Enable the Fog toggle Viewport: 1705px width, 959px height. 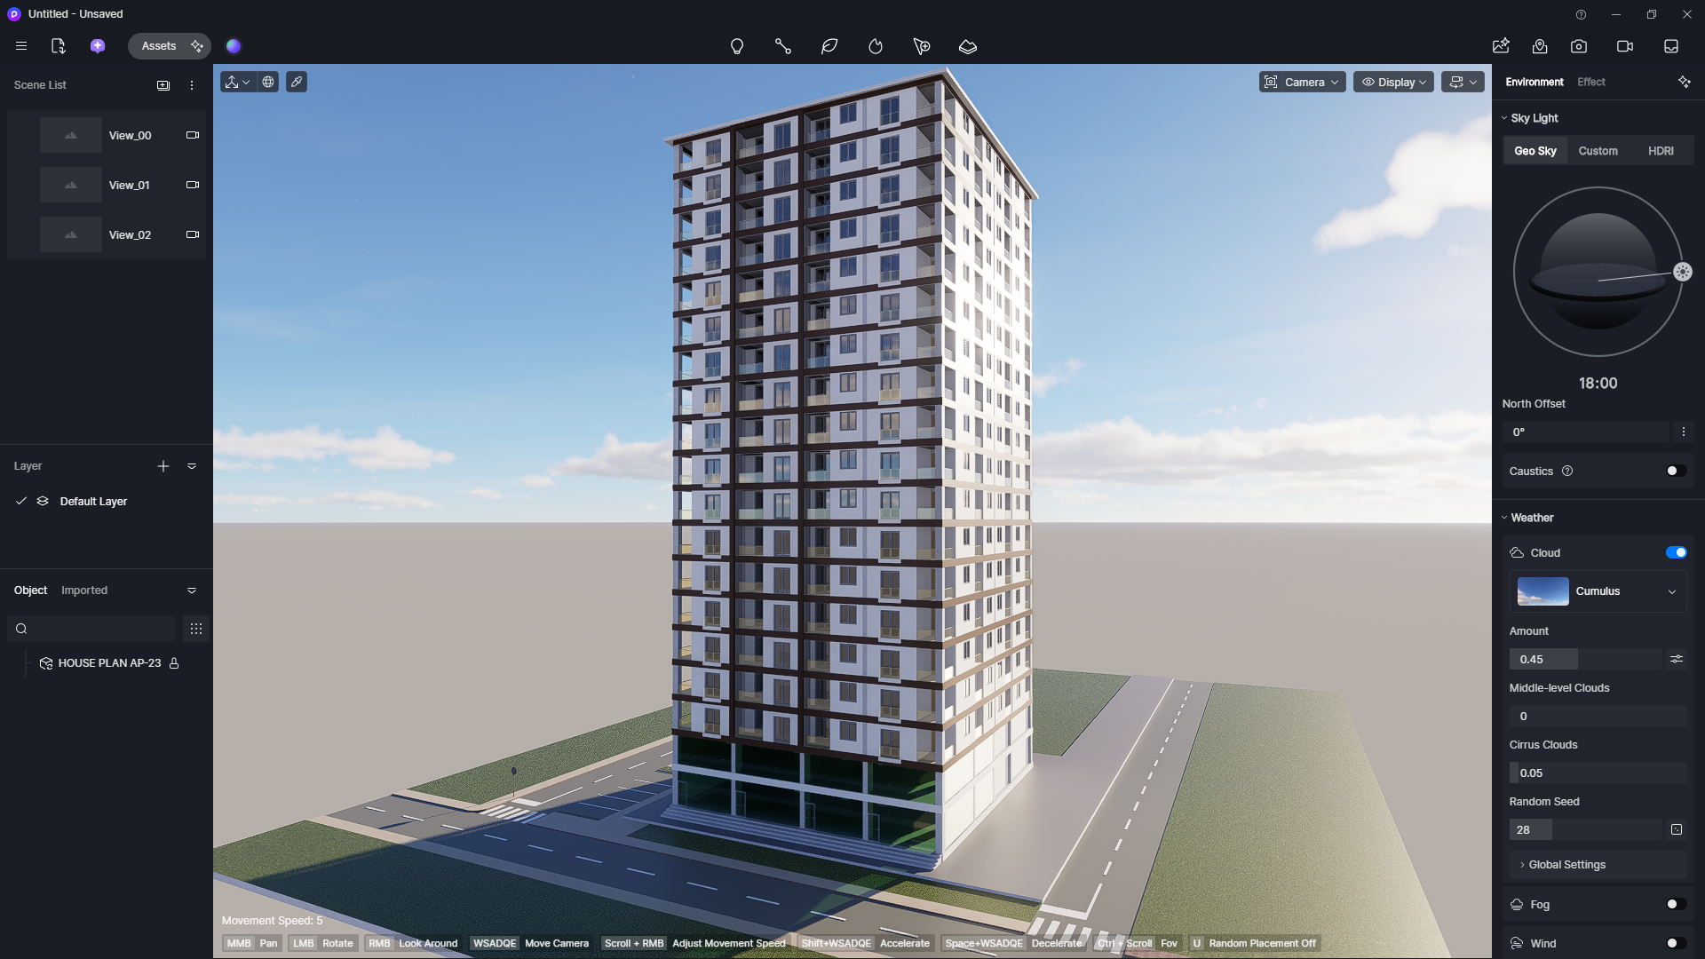coord(1676,904)
